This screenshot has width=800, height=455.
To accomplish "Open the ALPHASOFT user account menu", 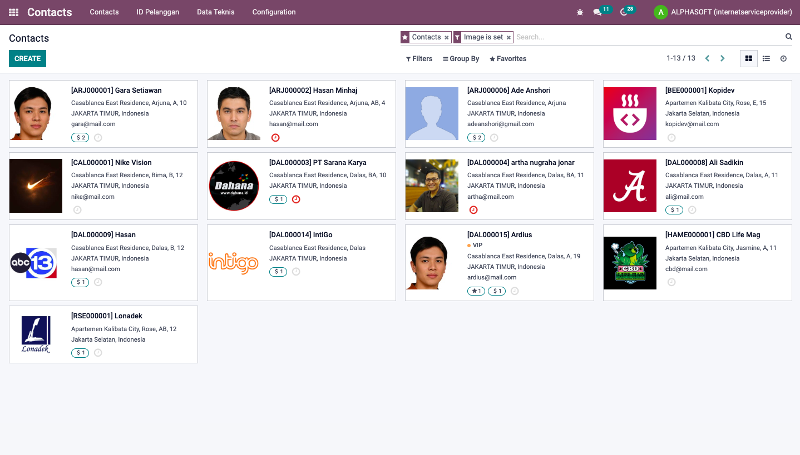I will [x=723, y=12].
